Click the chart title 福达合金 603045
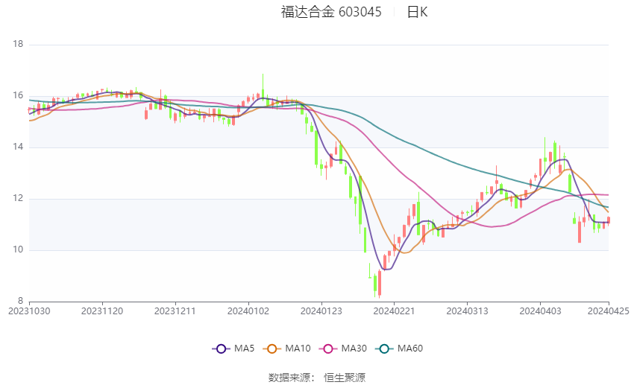Viewport: 634px width, 385px height. tap(331, 12)
